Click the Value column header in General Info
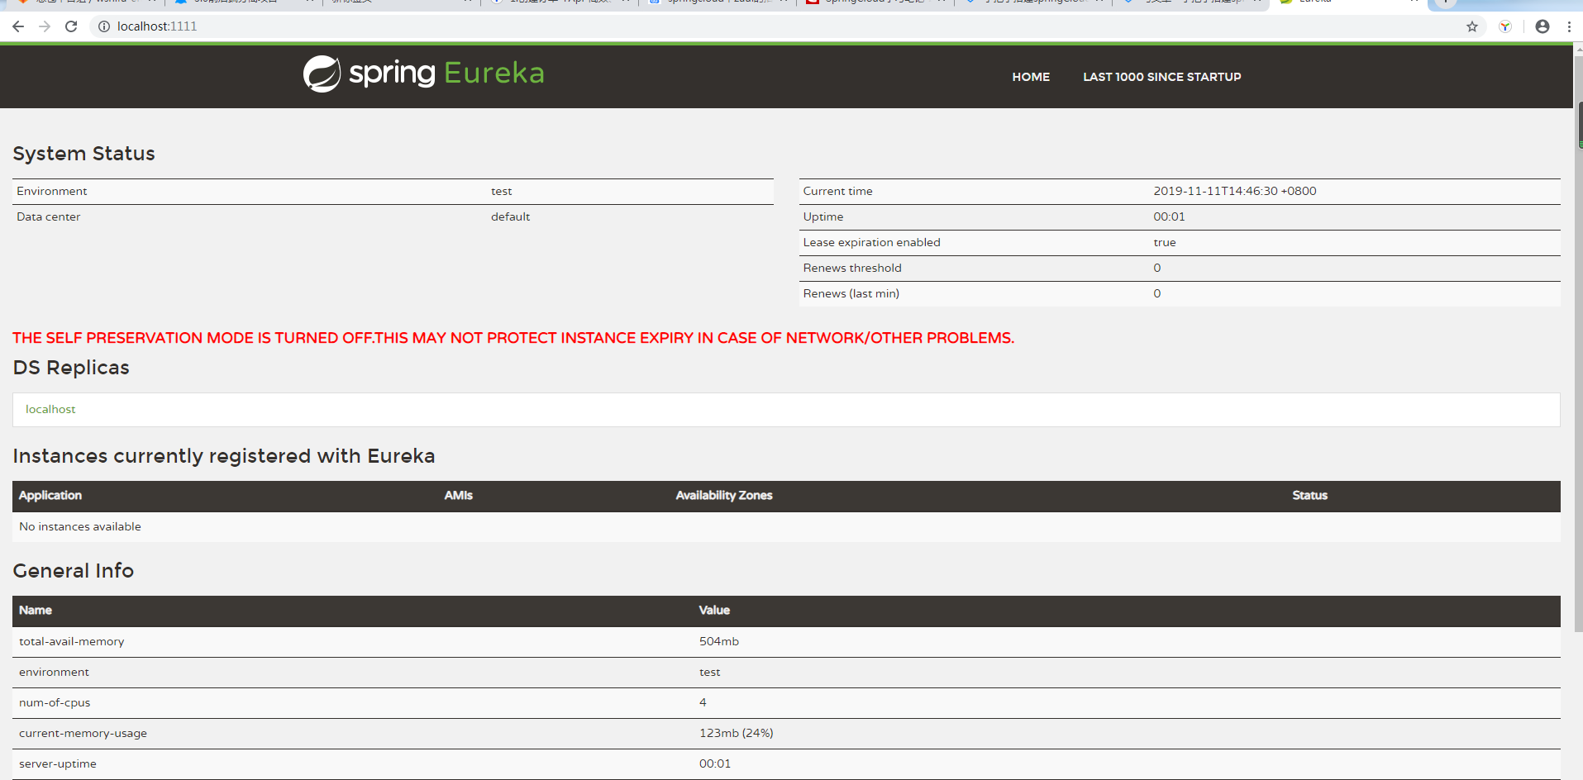Viewport: 1583px width, 780px height. (714, 610)
